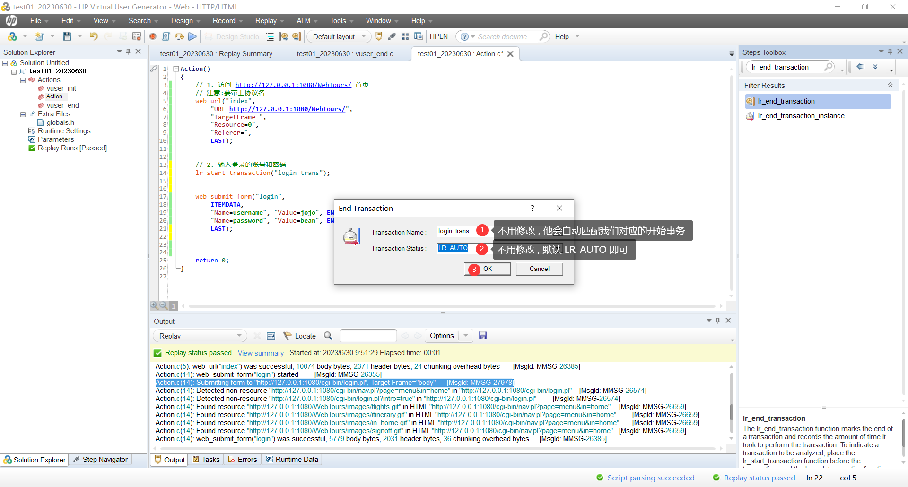
Task: Click the Save script floppy disk icon
Action: pos(67,36)
